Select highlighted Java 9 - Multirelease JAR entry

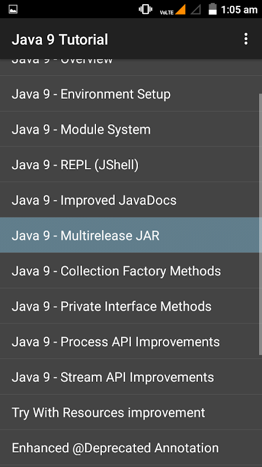(131, 235)
